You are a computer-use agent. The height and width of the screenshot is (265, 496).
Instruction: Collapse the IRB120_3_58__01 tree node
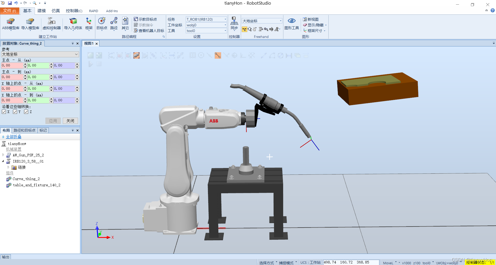(x=3, y=161)
